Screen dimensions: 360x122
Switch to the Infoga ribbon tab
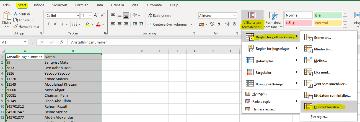coord(39,5)
